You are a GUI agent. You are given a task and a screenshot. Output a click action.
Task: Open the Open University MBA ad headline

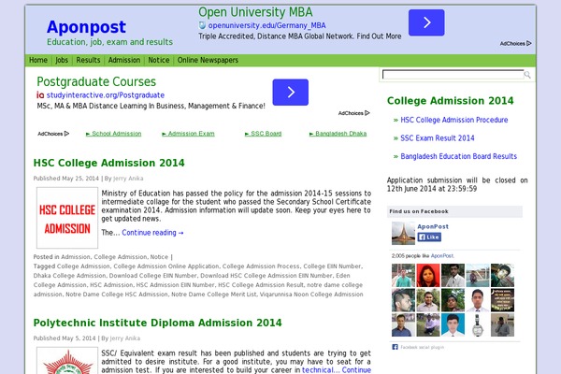coord(255,12)
